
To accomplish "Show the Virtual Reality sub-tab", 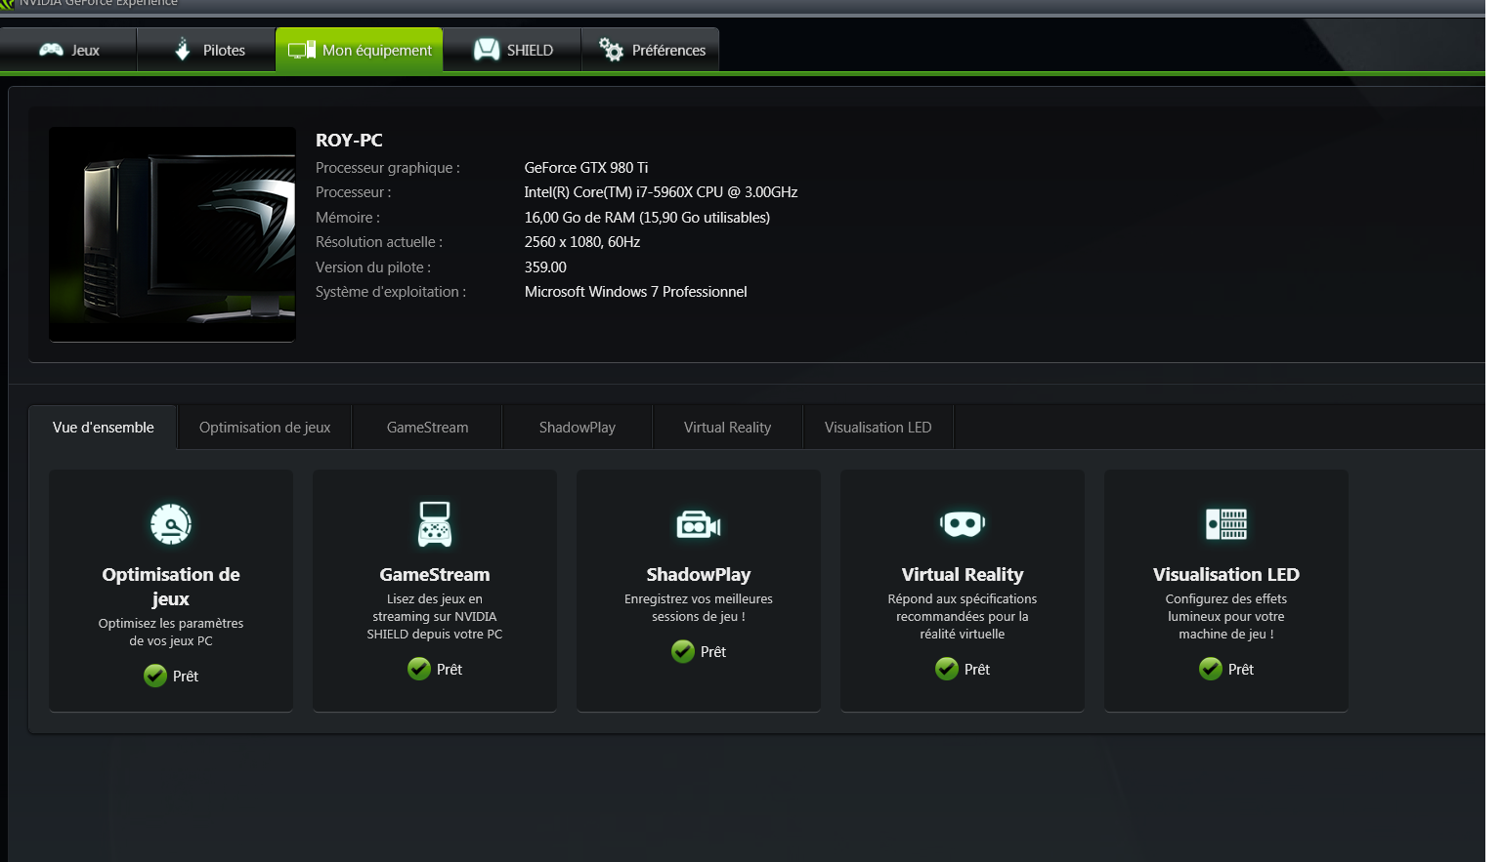I will [727, 428].
